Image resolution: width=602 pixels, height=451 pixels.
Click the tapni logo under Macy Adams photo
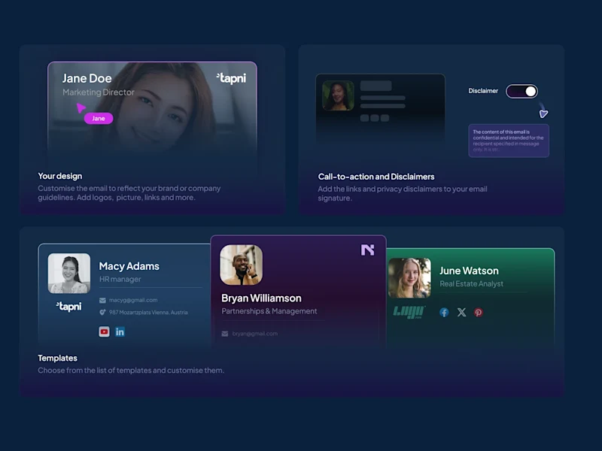(x=69, y=306)
